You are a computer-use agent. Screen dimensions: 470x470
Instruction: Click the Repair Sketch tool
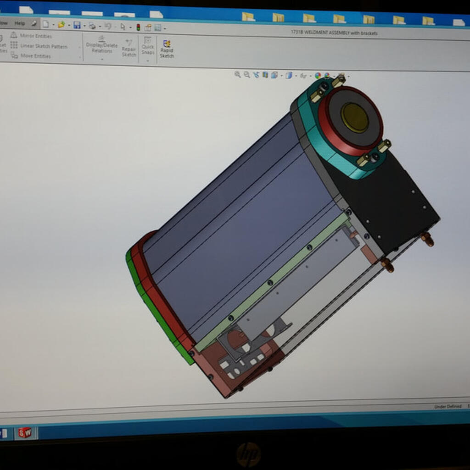[x=129, y=48]
